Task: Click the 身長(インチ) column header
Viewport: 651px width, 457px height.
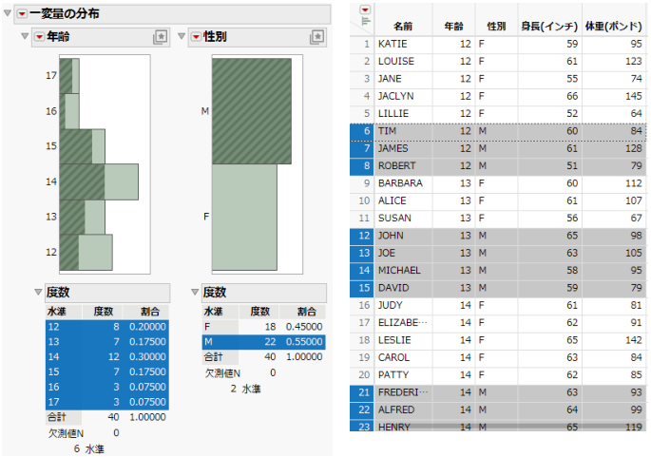Action: (x=549, y=27)
